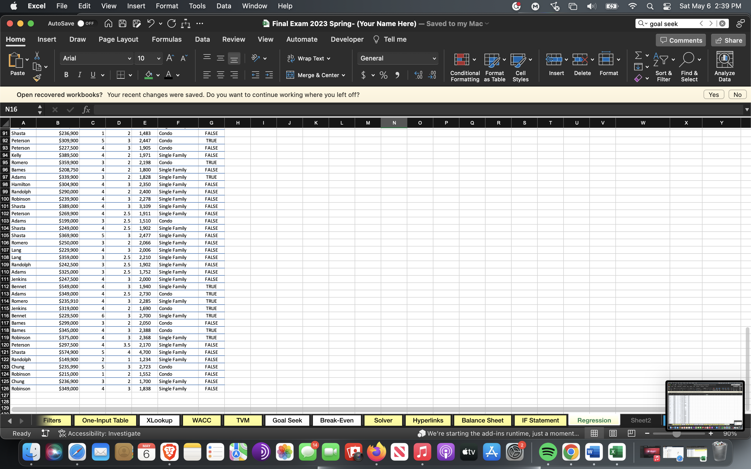The width and height of the screenshot is (751, 469).
Task: Click No on the recovered workbooks prompt
Action: point(738,95)
